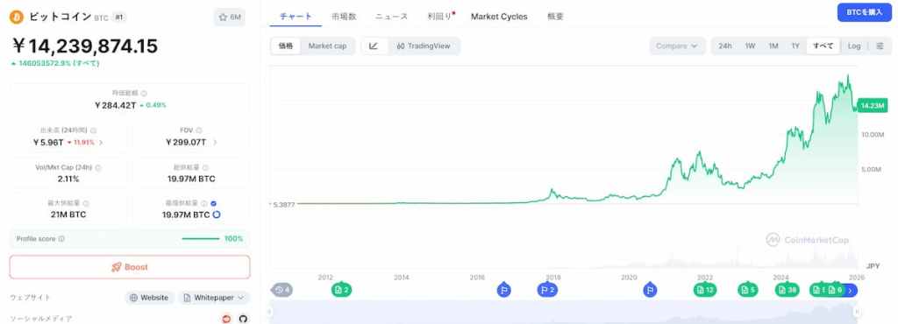Open chart settings sliders icon
The height and width of the screenshot is (324, 898).
[880, 46]
